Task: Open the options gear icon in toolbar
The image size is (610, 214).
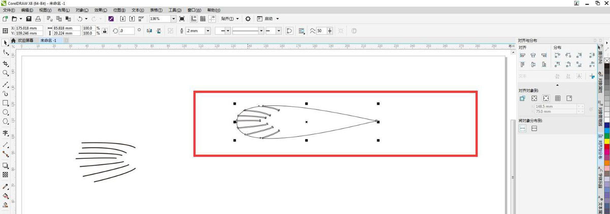Action: point(248,19)
